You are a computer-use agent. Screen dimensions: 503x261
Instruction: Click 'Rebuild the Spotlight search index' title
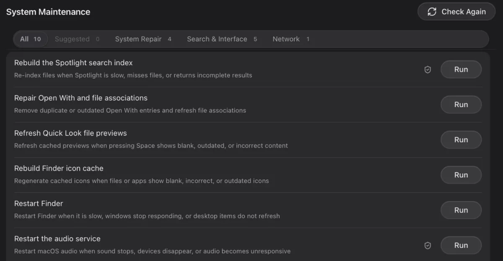(x=73, y=63)
